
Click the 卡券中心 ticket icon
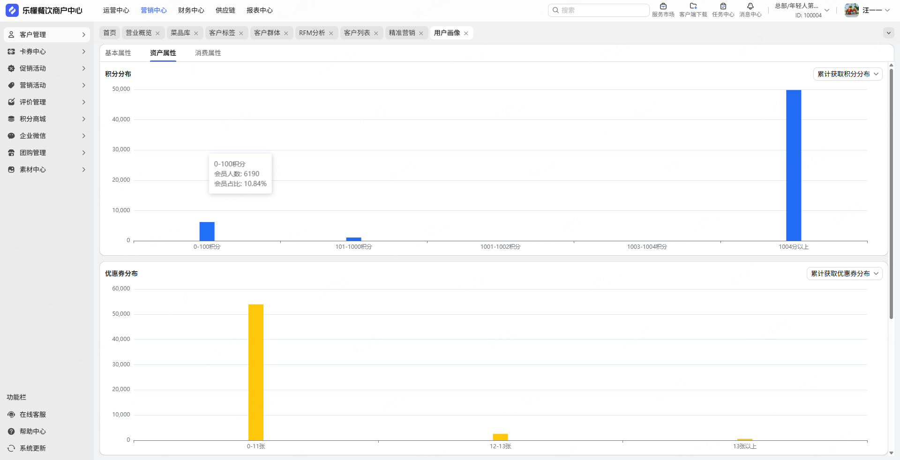pos(11,52)
